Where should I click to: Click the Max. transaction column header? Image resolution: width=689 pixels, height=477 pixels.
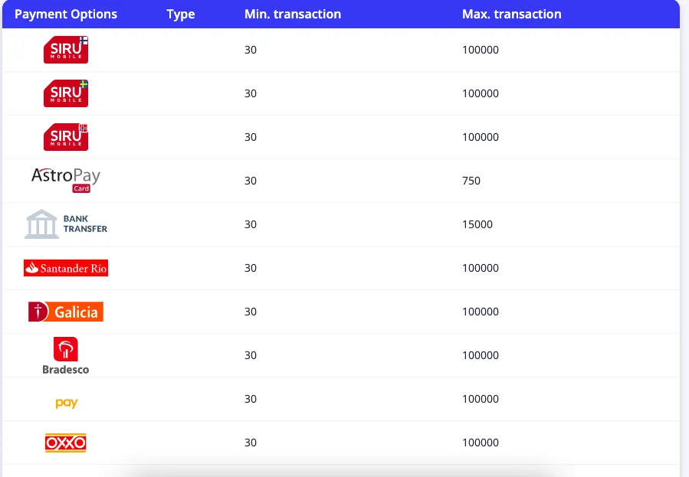coord(511,15)
